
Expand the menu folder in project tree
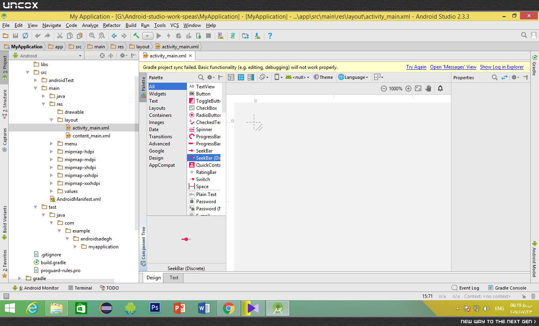52,144
